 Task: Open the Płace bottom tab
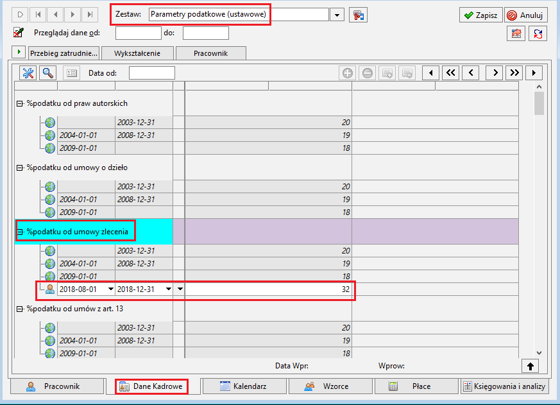point(416,386)
